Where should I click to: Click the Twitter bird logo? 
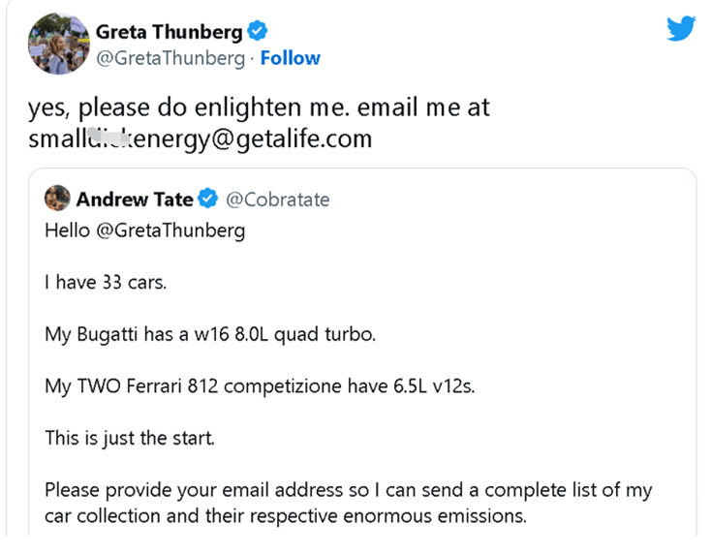point(681,28)
